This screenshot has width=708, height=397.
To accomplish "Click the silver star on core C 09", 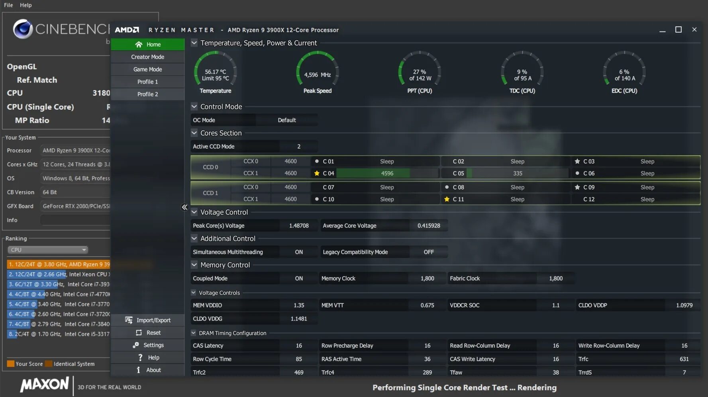I will [x=577, y=187].
